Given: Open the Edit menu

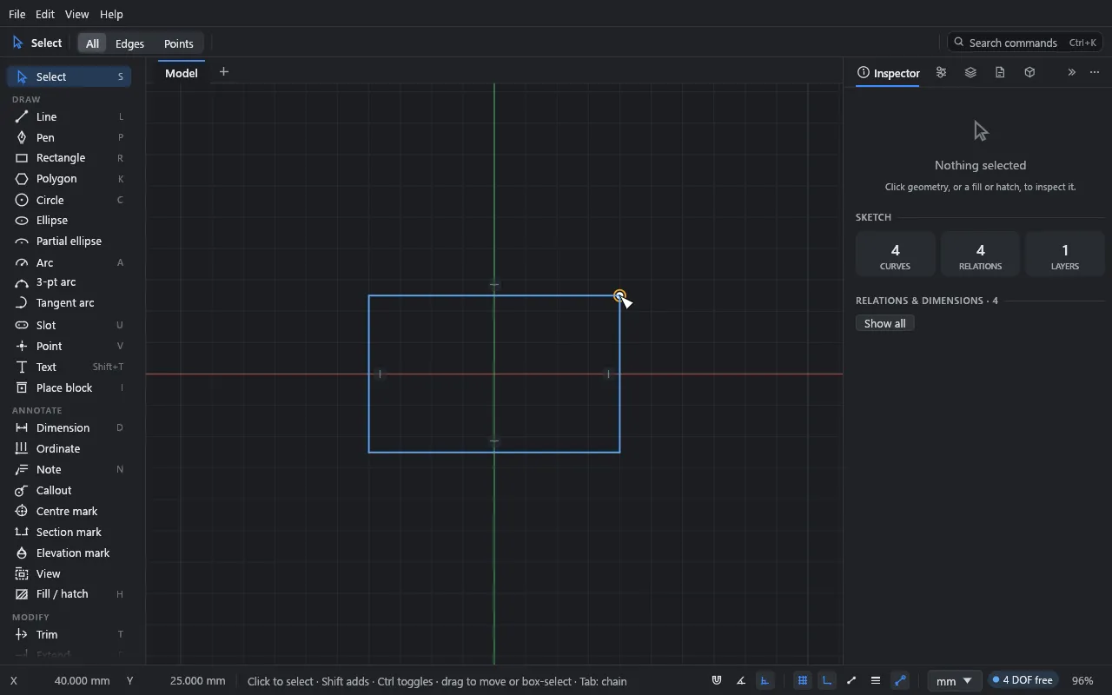Looking at the screenshot, I should (45, 14).
